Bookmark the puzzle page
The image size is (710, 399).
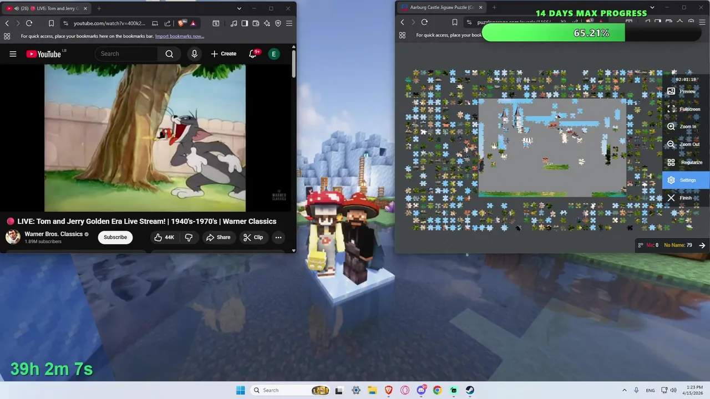pyautogui.click(x=454, y=22)
